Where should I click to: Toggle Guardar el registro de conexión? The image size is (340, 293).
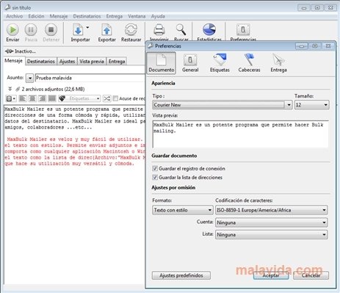[155, 168]
